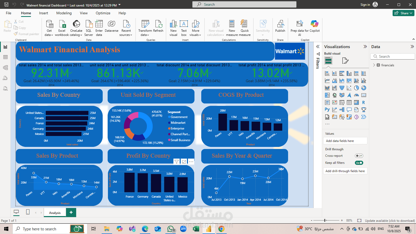Pick the scatter chart visual icon
Viewport: 416px width, 234px height.
click(x=349, y=88)
